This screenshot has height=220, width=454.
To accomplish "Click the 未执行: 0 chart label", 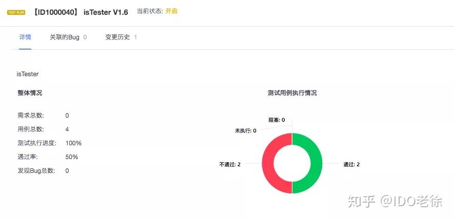I will point(246,131).
